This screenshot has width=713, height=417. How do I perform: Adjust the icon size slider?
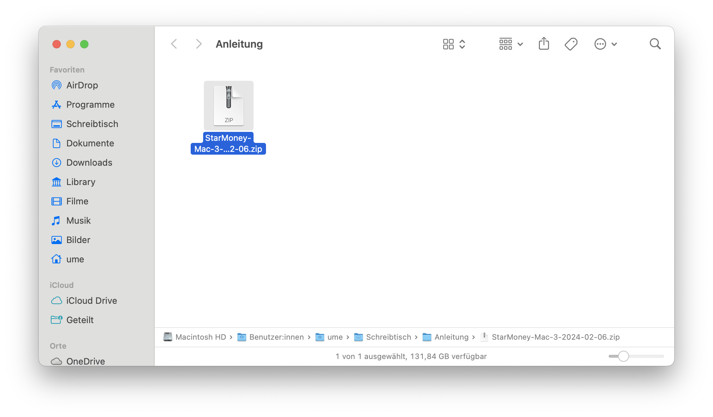point(624,356)
